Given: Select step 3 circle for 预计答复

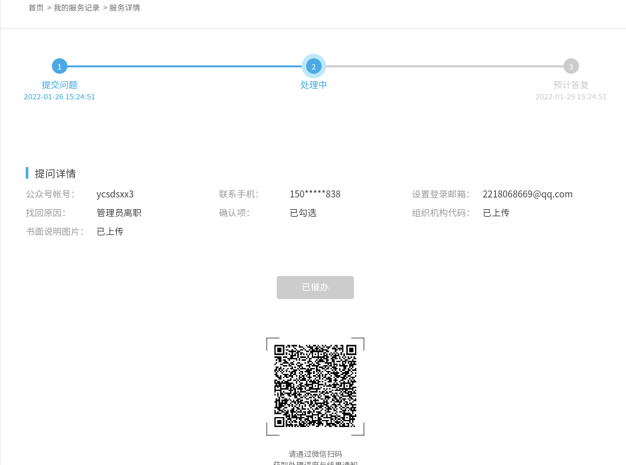Looking at the screenshot, I should pyautogui.click(x=571, y=67).
